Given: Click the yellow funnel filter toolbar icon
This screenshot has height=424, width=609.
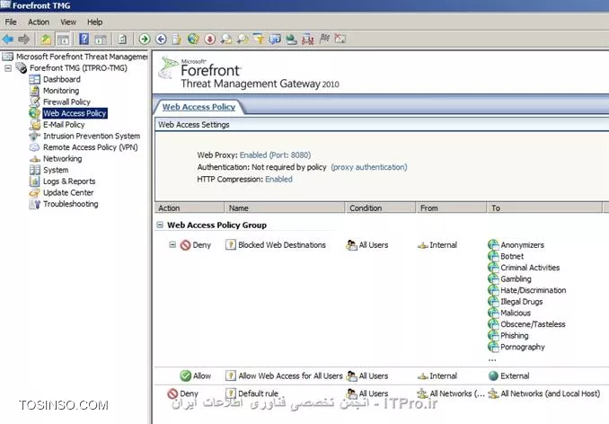Looking at the screenshot, I should 259,40.
